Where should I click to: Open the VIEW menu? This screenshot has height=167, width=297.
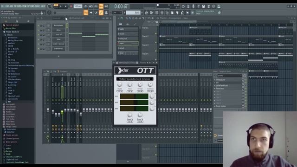[25, 6]
